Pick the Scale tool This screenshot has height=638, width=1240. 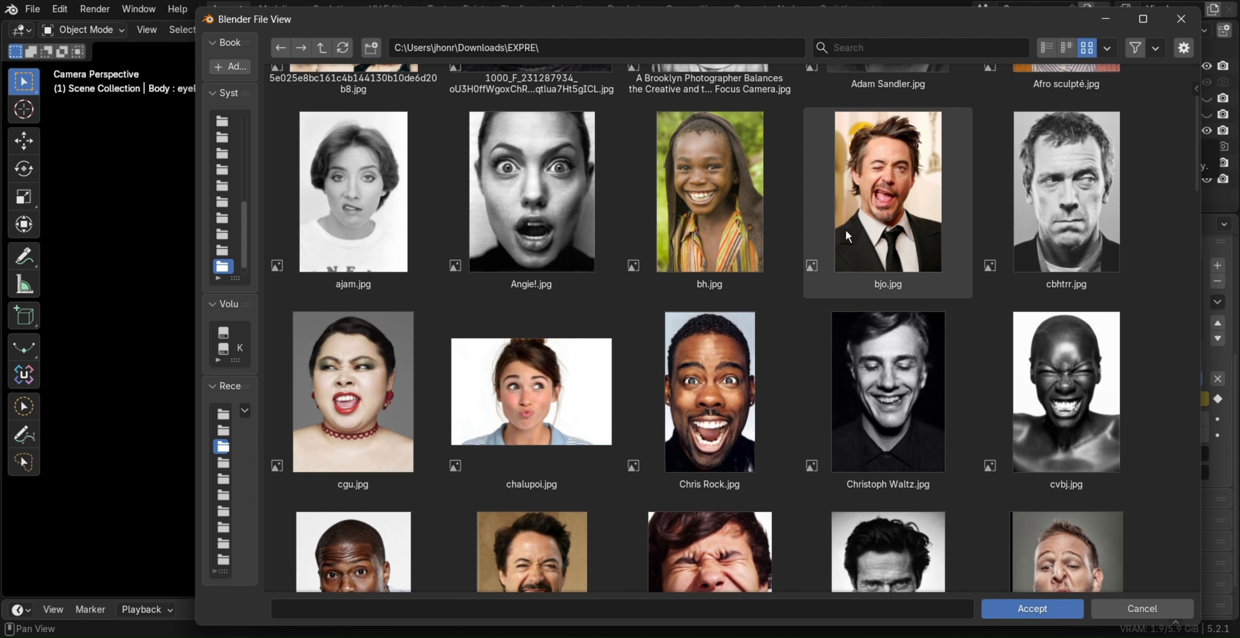23,197
